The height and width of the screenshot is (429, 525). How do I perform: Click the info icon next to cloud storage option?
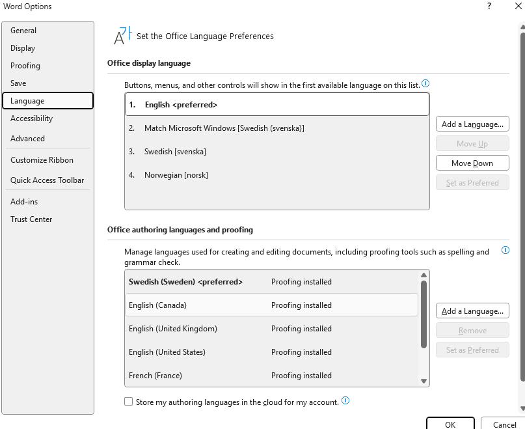click(345, 400)
